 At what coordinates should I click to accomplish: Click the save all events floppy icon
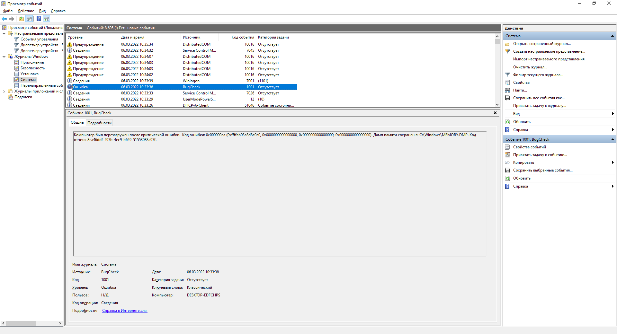pos(507,98)
